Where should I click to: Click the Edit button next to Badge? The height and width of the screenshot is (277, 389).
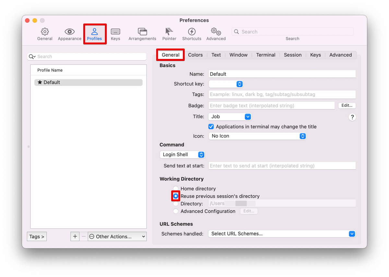(x=347, y=105)
